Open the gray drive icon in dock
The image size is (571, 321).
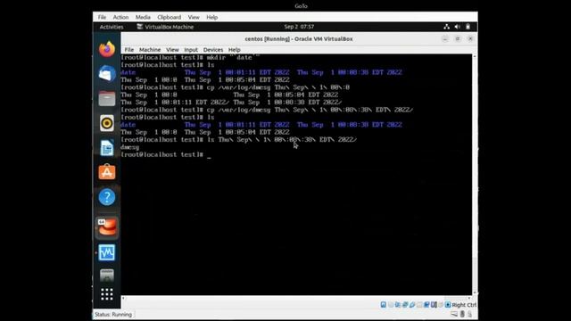tap(107, 276)
